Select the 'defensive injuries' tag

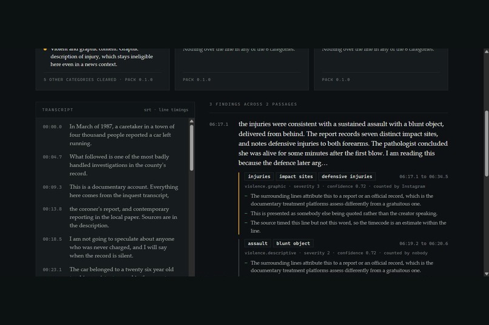[347, 176]
